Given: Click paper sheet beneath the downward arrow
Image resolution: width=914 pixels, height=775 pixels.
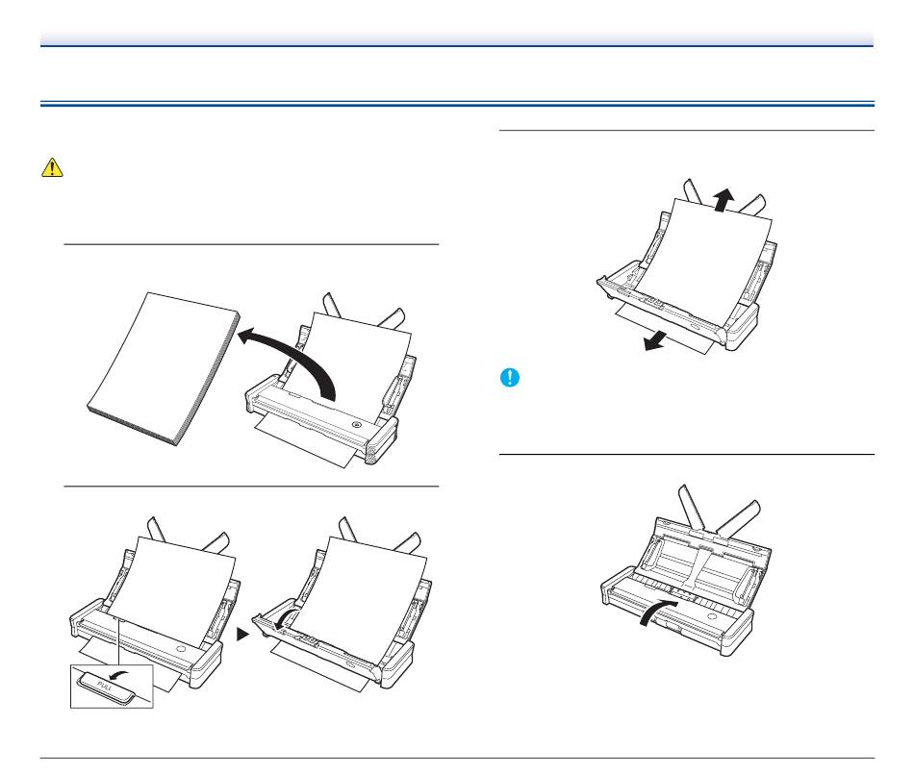Looking at the screenshot, I should coord(665,328).
